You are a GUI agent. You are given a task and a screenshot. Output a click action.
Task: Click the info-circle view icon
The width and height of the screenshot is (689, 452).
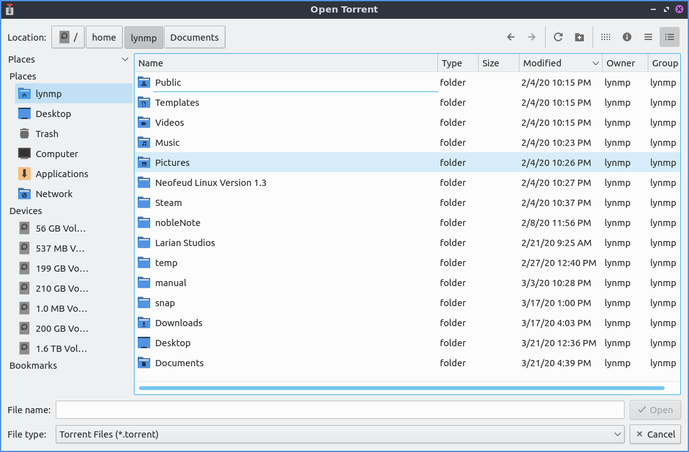tap(626, 38)
